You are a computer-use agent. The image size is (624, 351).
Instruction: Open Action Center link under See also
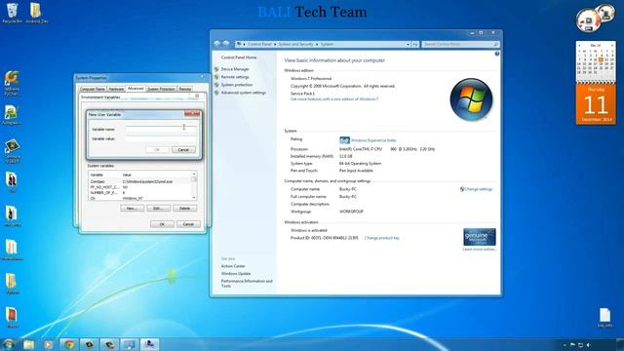tap(233, 266)
